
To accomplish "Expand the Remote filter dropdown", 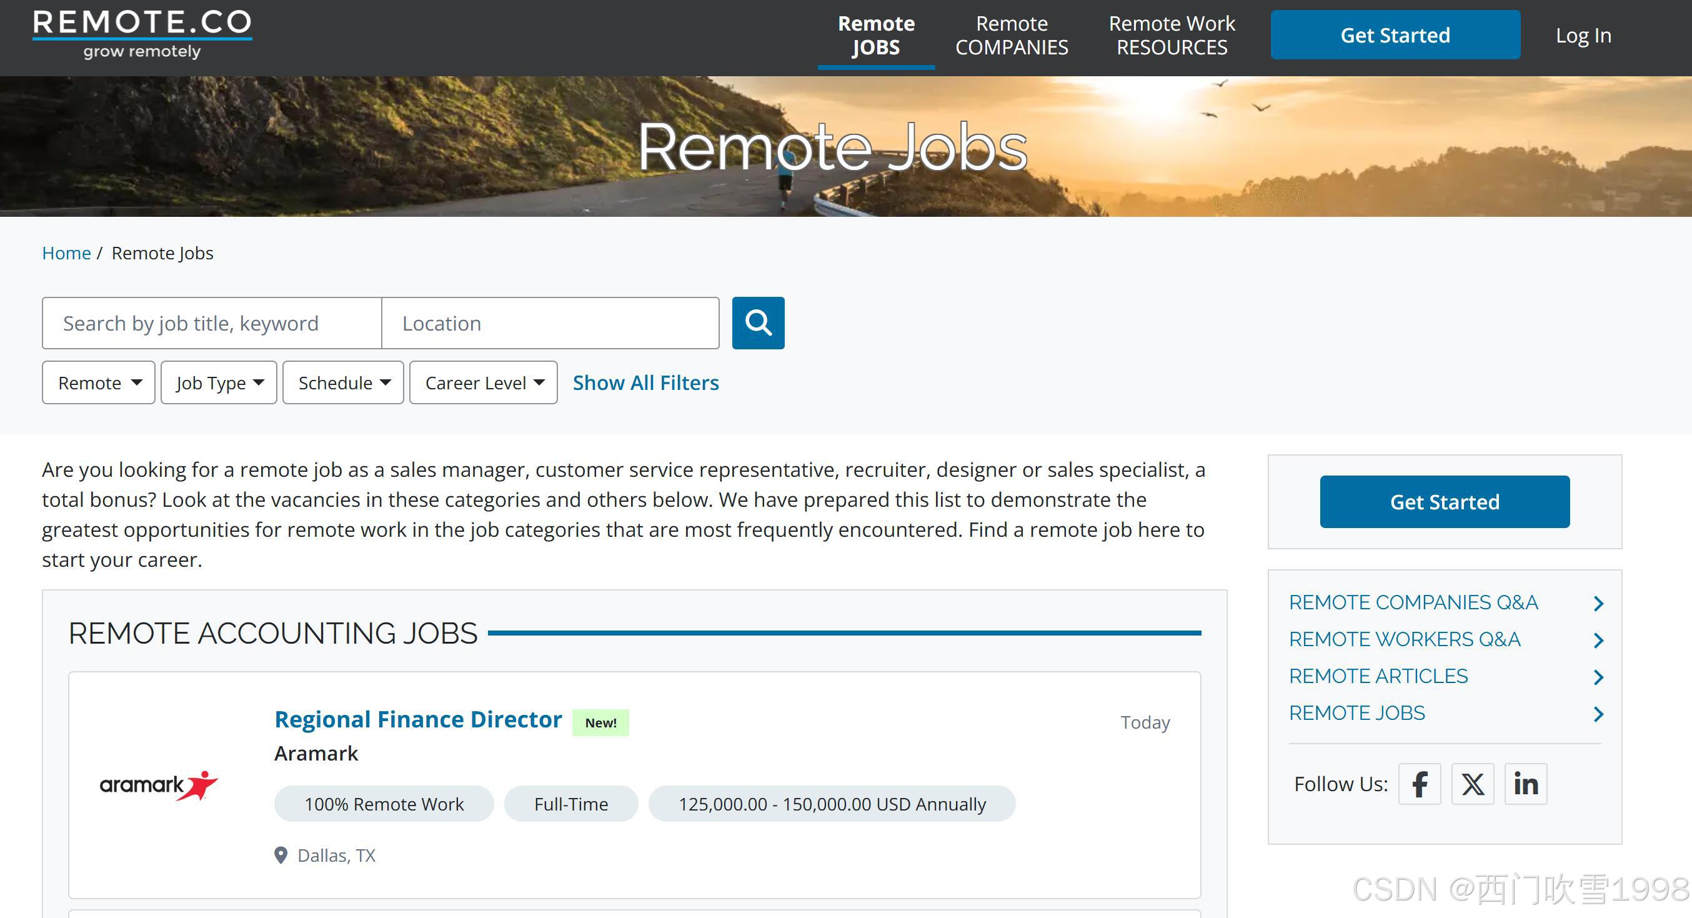I will tap(99, 382).
